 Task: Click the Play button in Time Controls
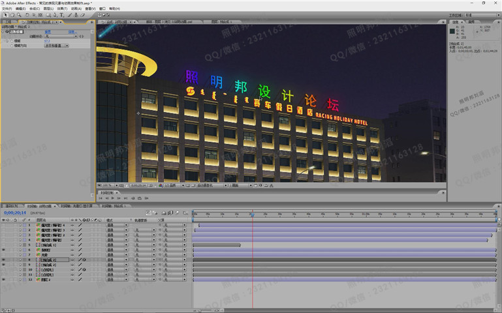tap(113, 198)
